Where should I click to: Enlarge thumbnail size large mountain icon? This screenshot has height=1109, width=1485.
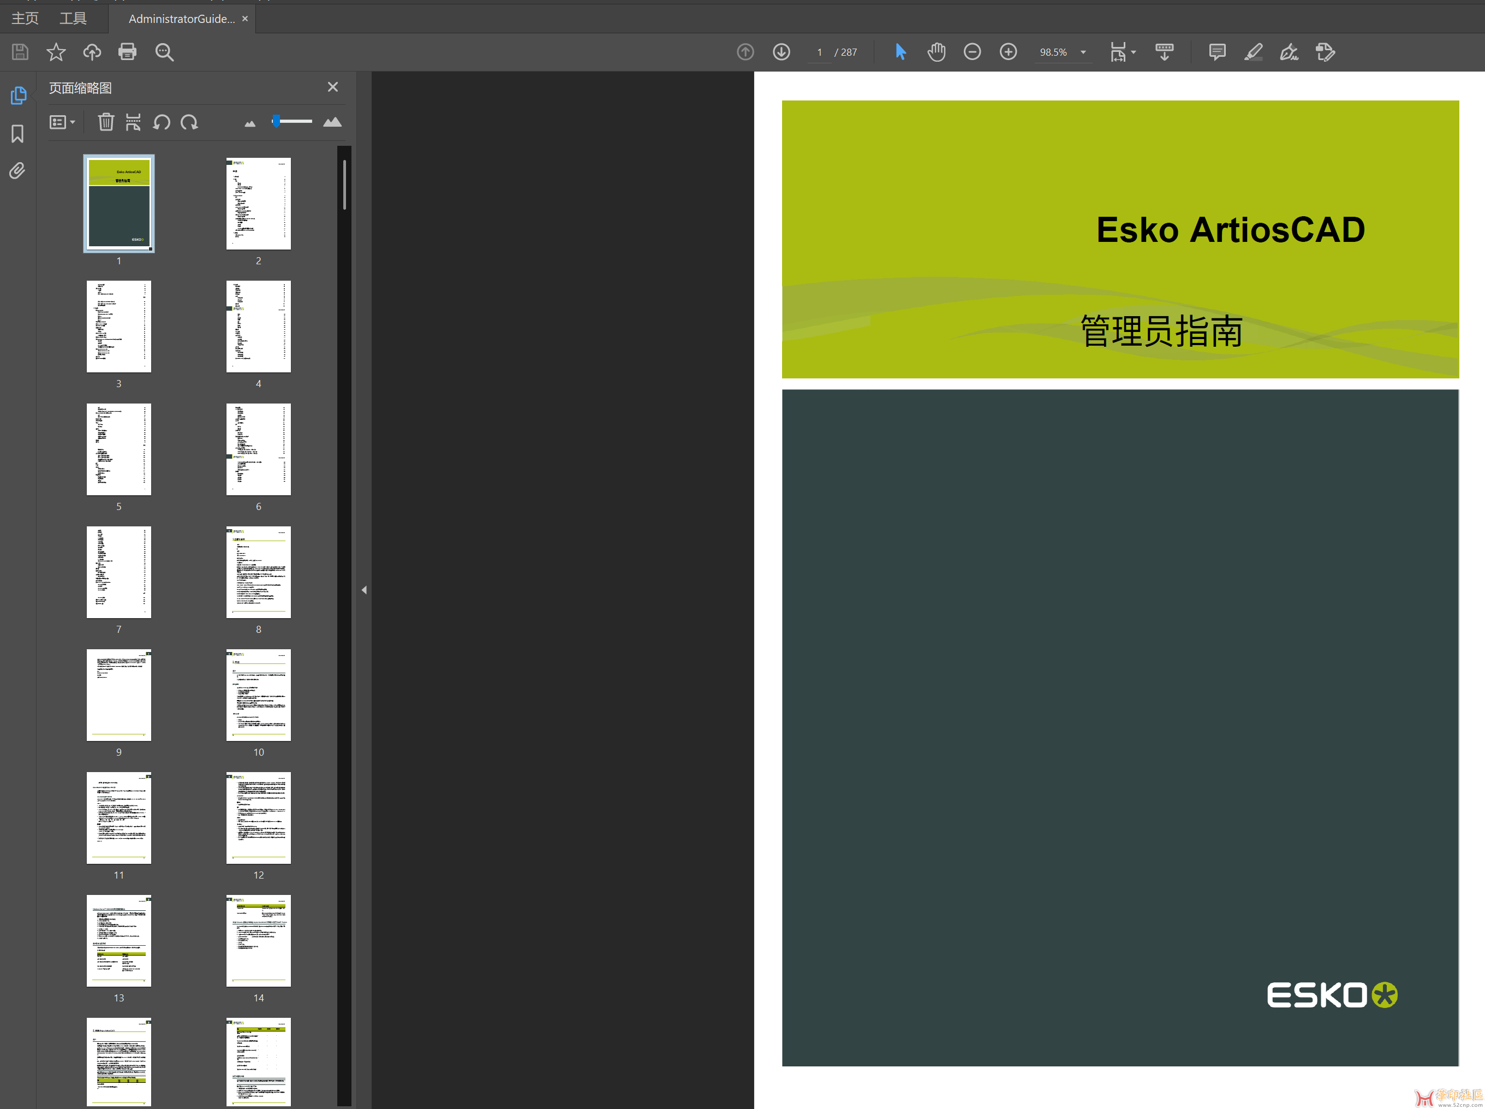[332, 122]
